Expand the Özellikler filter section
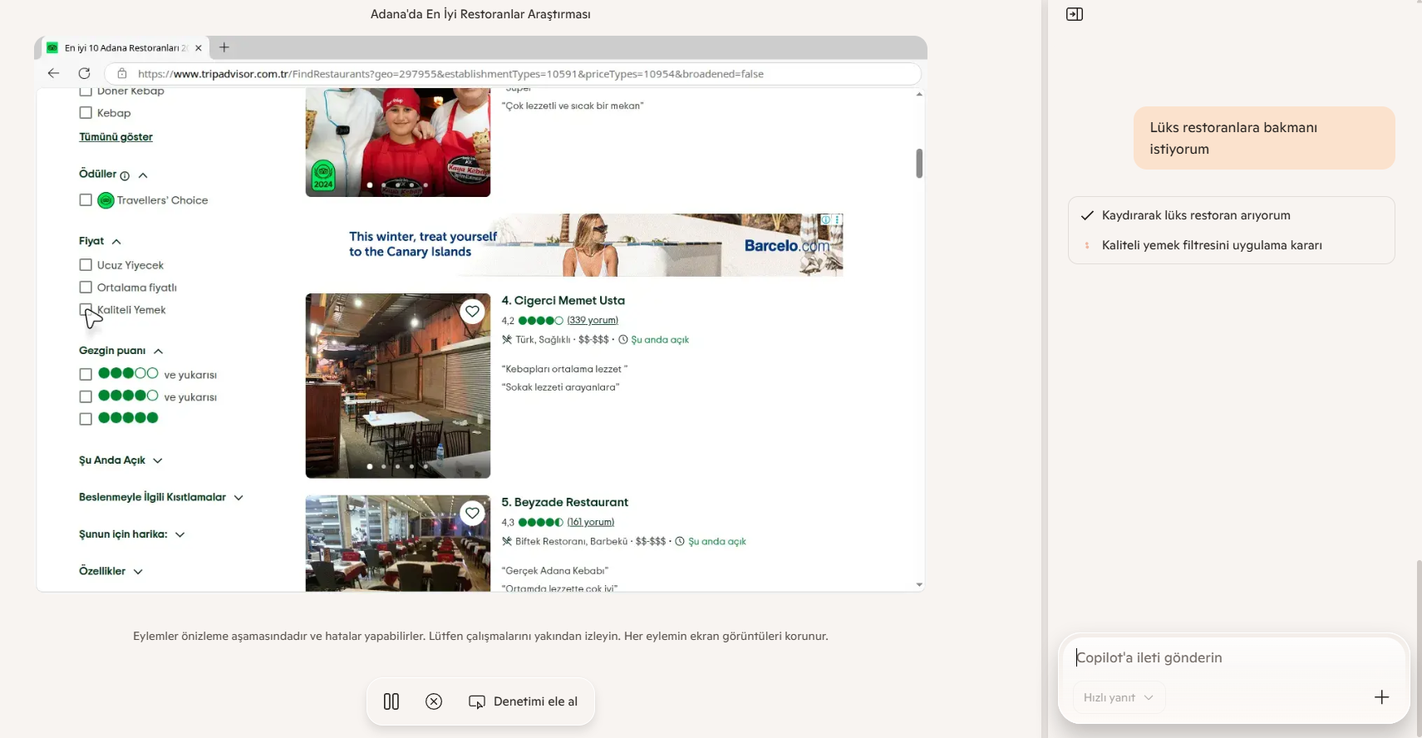 click(138, 572)
